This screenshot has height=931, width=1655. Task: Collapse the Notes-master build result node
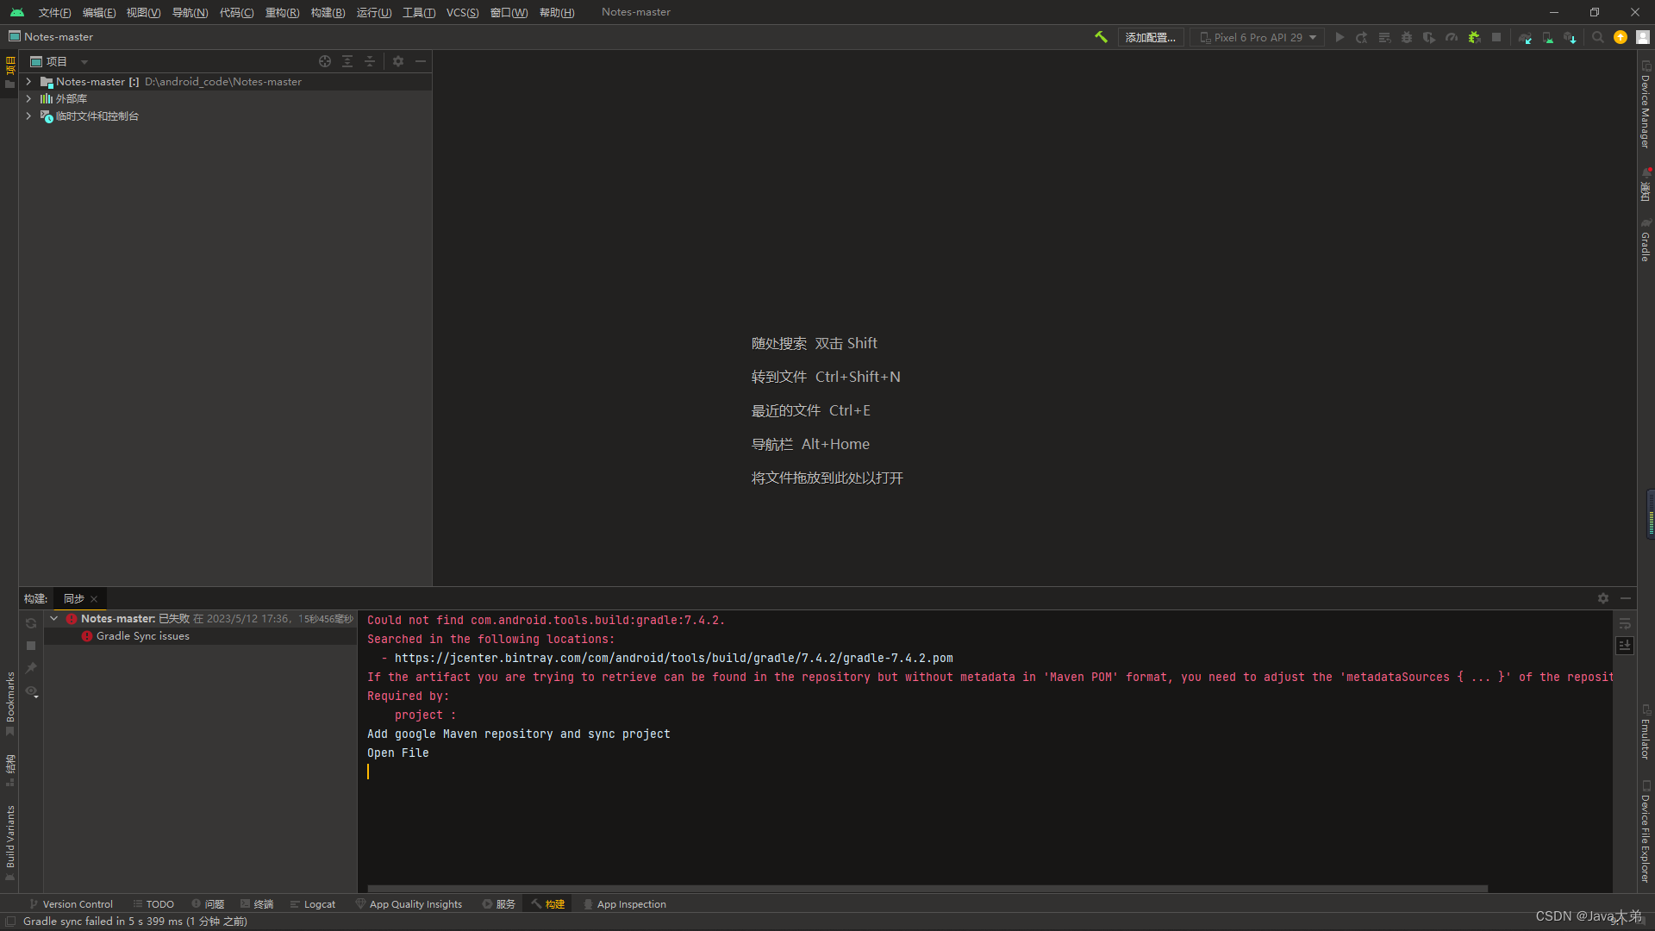point(54,618)
